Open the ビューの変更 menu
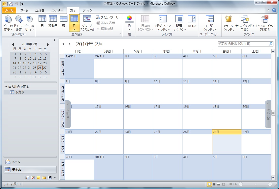279x189 pixels. [x=8, y=24]
